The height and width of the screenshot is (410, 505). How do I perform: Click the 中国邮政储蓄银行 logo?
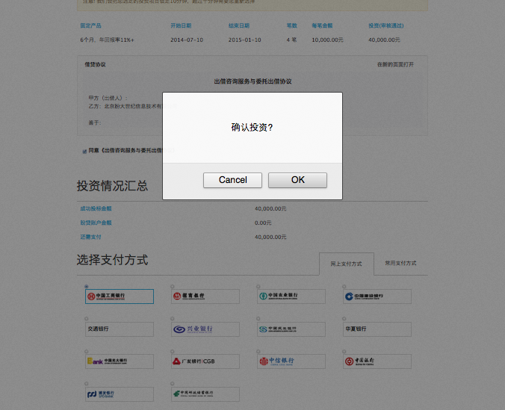(x=205, y=394)
